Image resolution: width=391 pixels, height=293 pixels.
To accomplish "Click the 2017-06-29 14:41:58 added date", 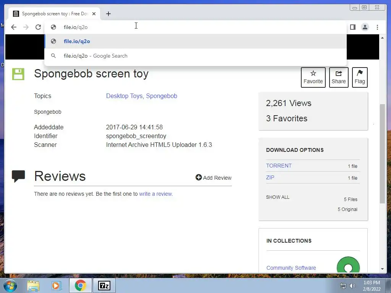I will tap(134, 127).
